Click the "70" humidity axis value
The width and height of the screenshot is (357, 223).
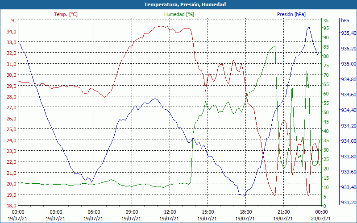[326, 75]
